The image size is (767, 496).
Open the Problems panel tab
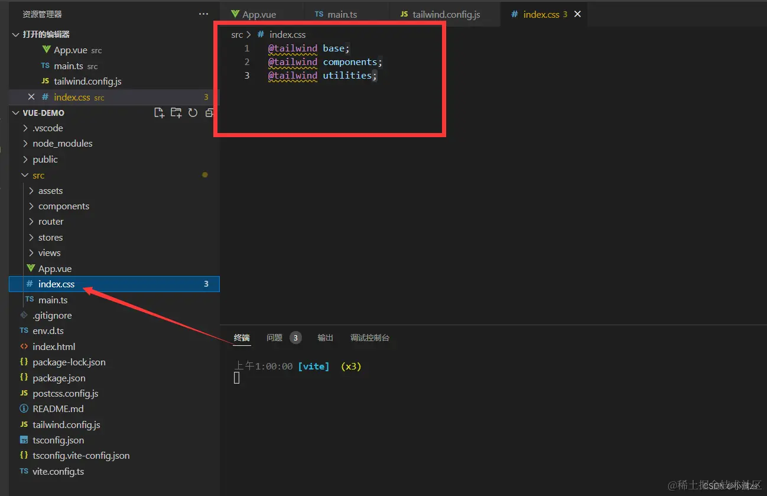pos(274,338)
